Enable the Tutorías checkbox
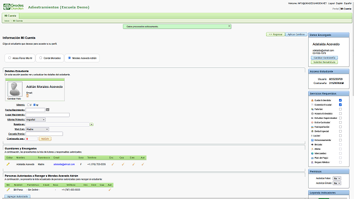 coord(340,109)
